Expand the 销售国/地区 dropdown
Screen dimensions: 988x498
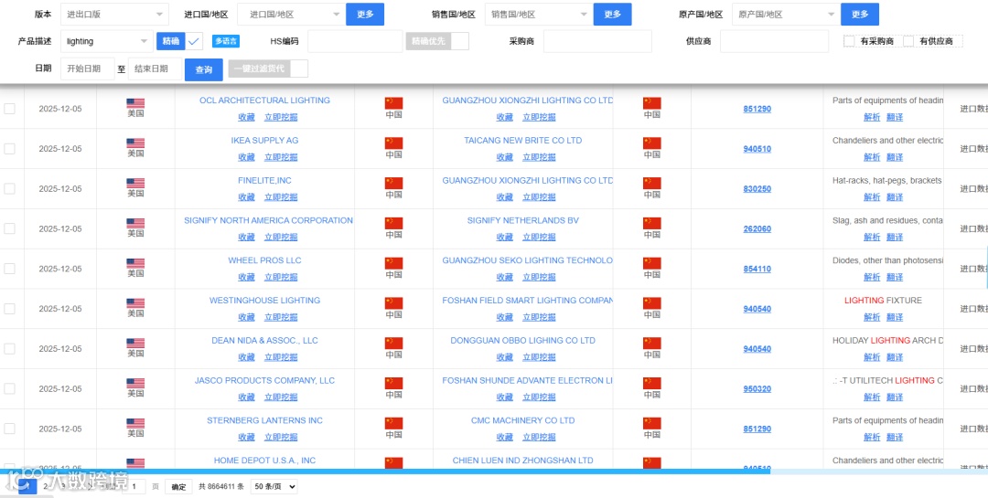coord(539,14)
